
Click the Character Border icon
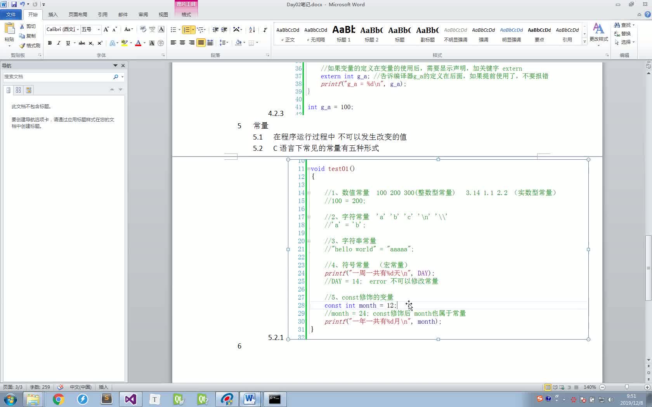(x=161, y=29)
